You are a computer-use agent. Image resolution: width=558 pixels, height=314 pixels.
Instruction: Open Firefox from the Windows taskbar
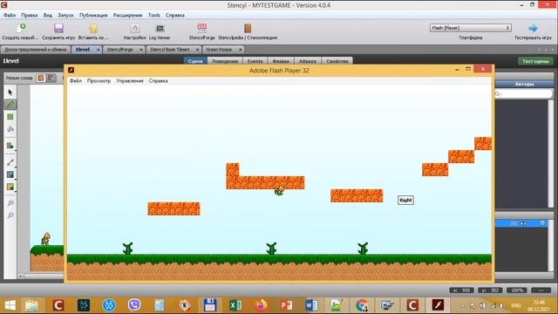pos(261,305)
